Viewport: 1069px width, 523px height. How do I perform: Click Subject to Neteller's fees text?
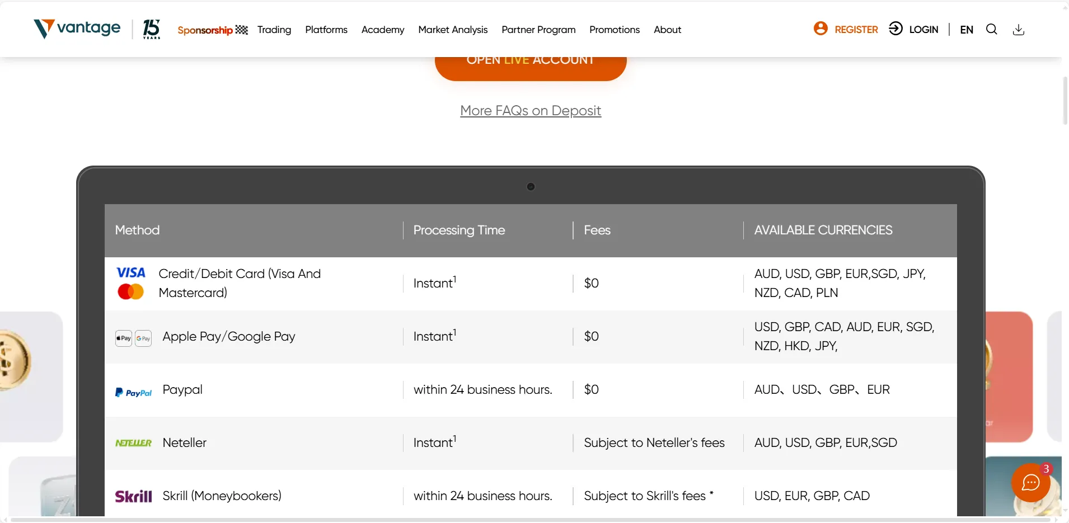tap(654, 442)
